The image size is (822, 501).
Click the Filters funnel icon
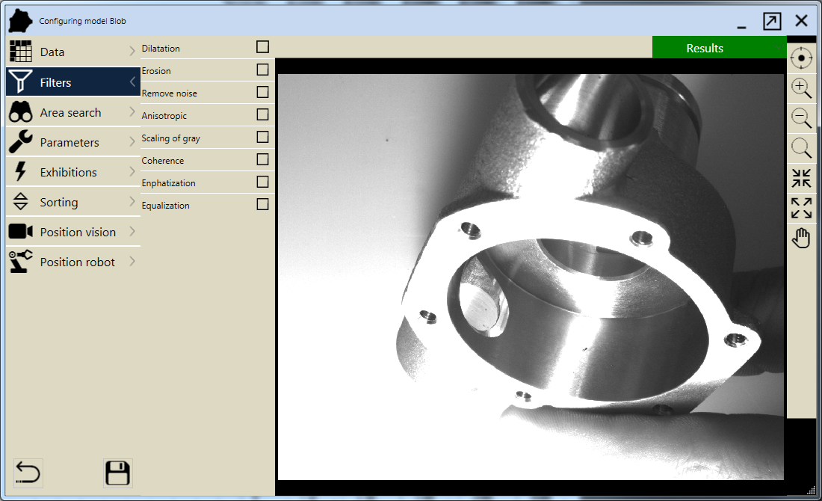coord(20,82)
